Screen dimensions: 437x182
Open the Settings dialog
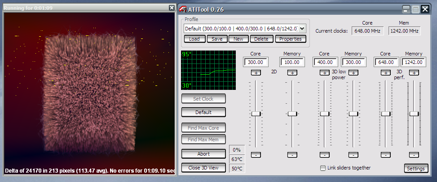(416, 169)
